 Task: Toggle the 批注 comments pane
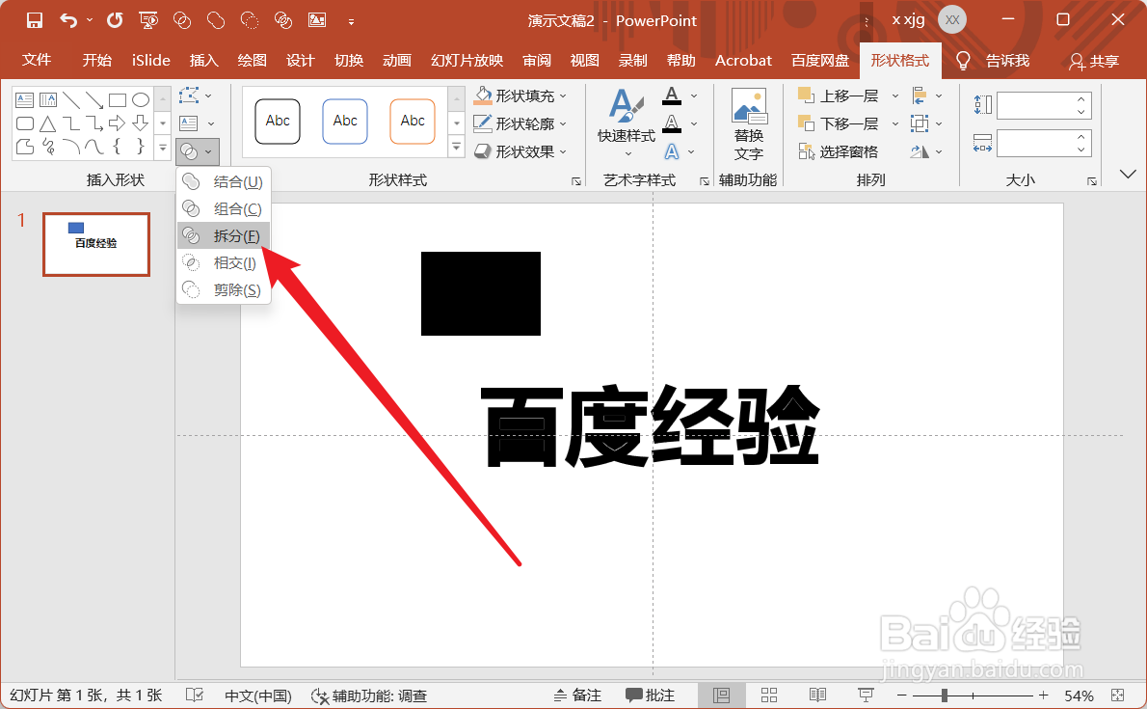point(651,695)
